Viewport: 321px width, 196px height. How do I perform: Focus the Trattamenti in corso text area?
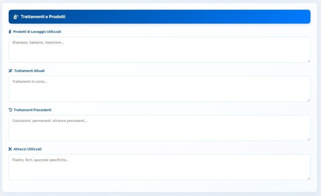[x=159, y=89]
